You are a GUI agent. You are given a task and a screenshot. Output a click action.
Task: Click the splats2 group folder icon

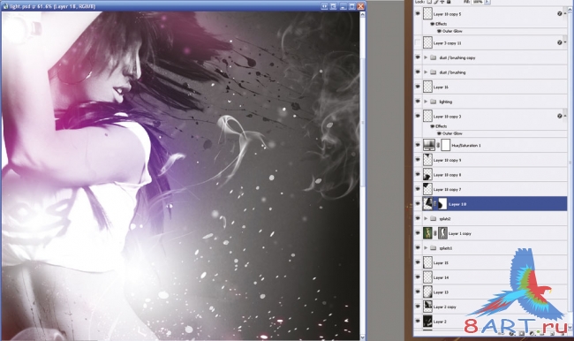(433, 219)
